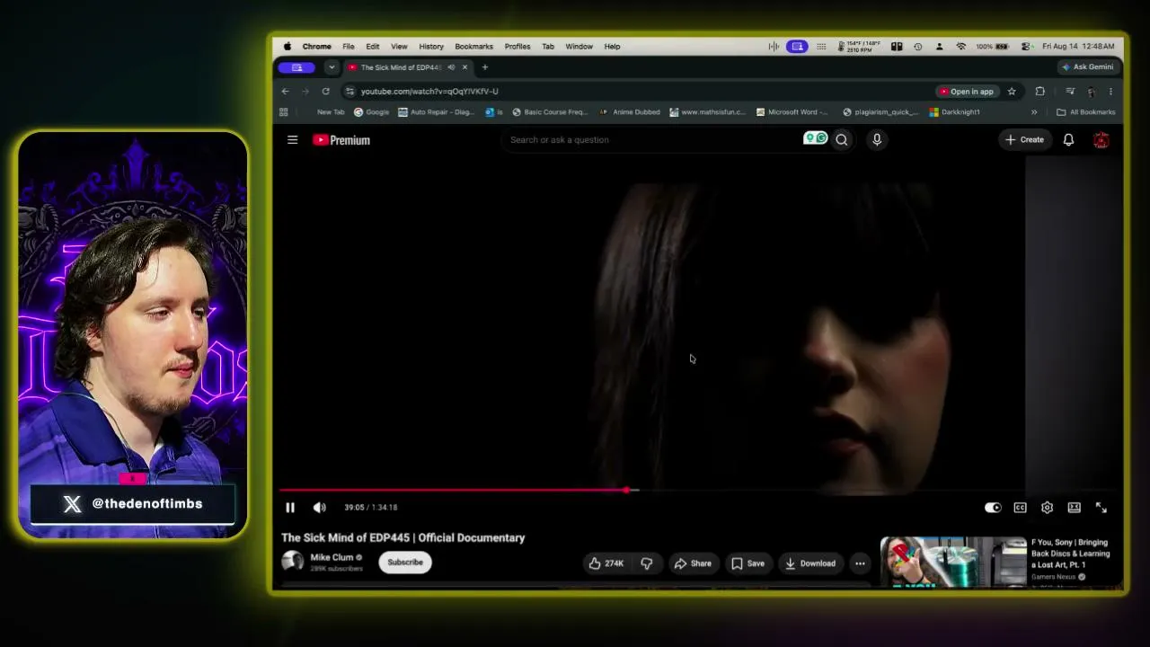Open the Auto Repair bookmark
Screen dimensions: 1150x647
pyautogui.click(x=436, y=112)
